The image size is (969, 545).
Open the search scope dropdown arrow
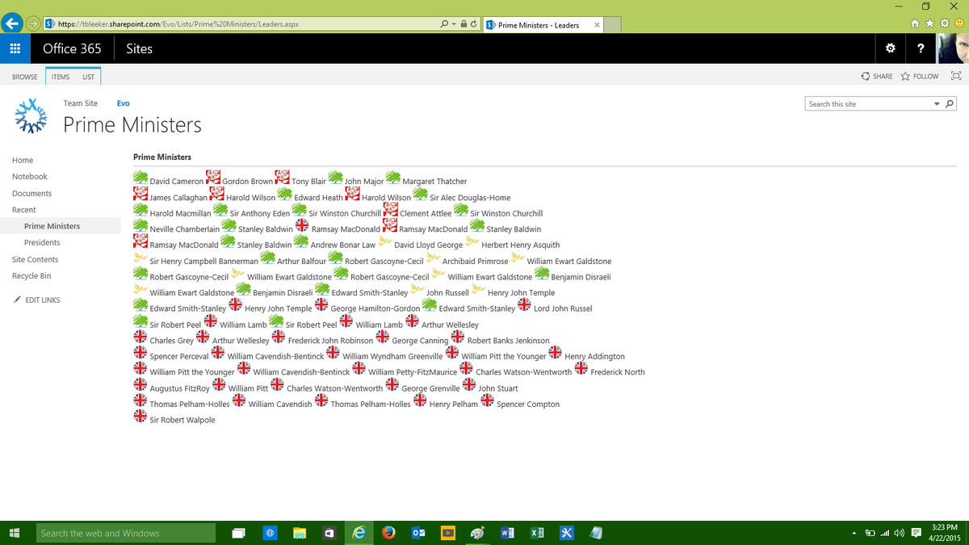point(937,103)
